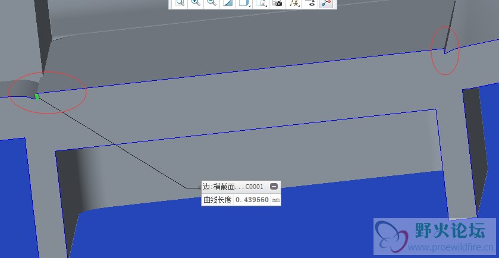Toggle the spin center icon
Screen dimensions: 499x258
click(x=326, y=3)
